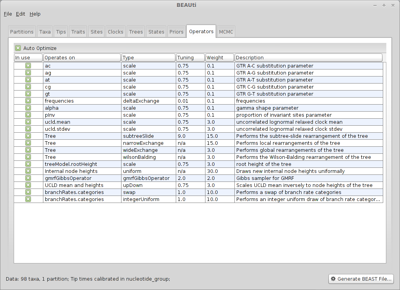Click the Weight column header

(220, 58)
